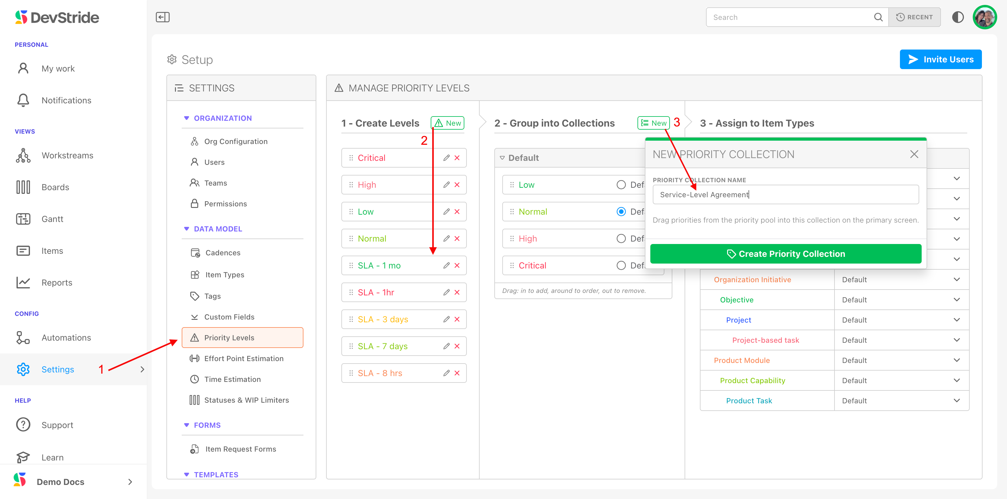Collapse the ORGANIZATION settings section

[187, 118]
